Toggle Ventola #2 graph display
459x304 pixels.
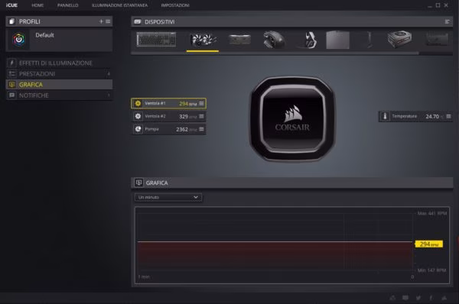tap(138, 116)
